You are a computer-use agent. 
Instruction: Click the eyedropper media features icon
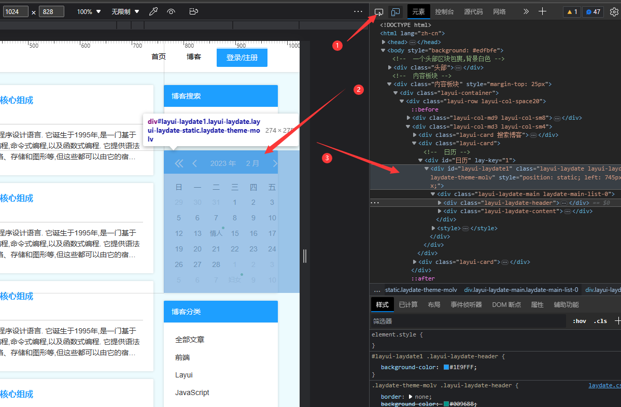click(153, 11)
